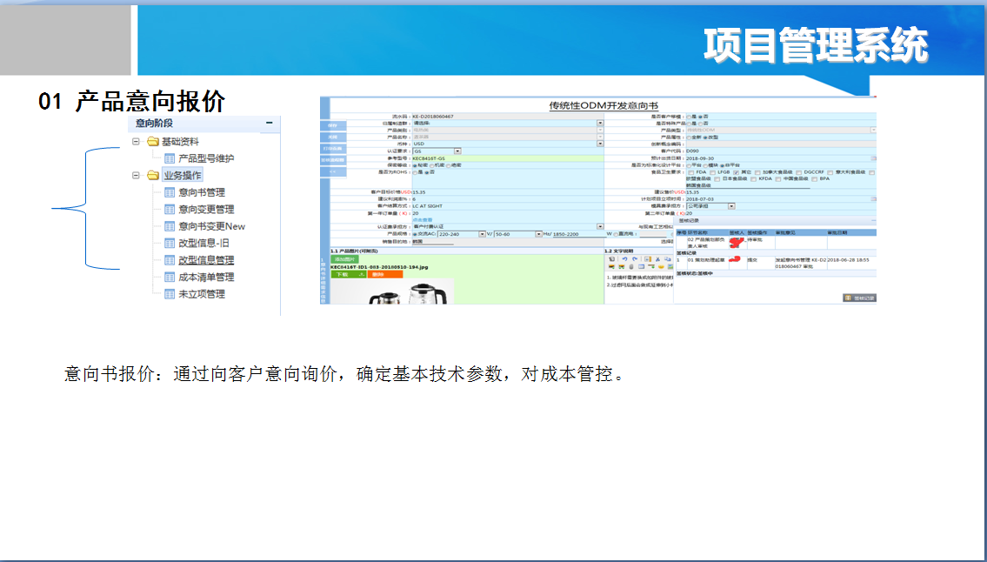Click the 基础资料 folder icon
The width and height of the screenshot is (987, 562).
152,141
